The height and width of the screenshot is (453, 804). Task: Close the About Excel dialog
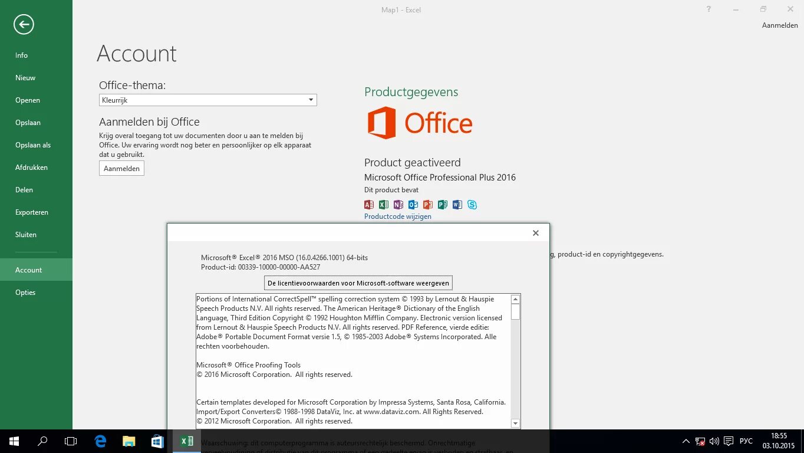click(536, 233)
